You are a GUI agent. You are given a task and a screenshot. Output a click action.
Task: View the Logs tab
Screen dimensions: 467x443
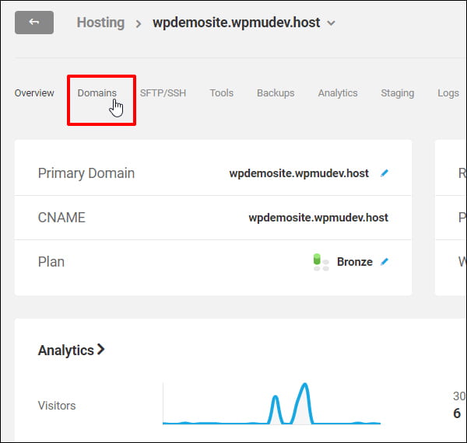tap(448, 93)
